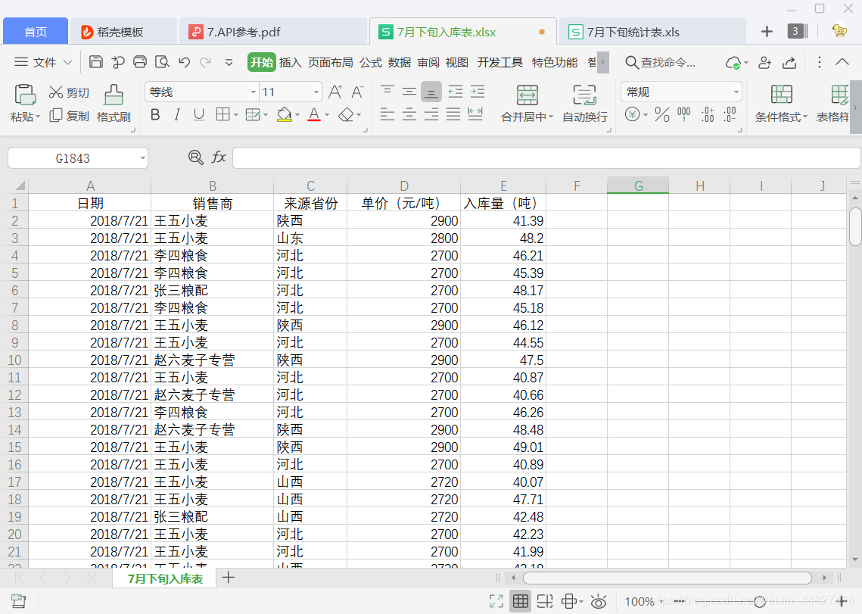Toggle center horizontal alignment
862x614 pixels.
pyautogui.click(x=409, y=114)
